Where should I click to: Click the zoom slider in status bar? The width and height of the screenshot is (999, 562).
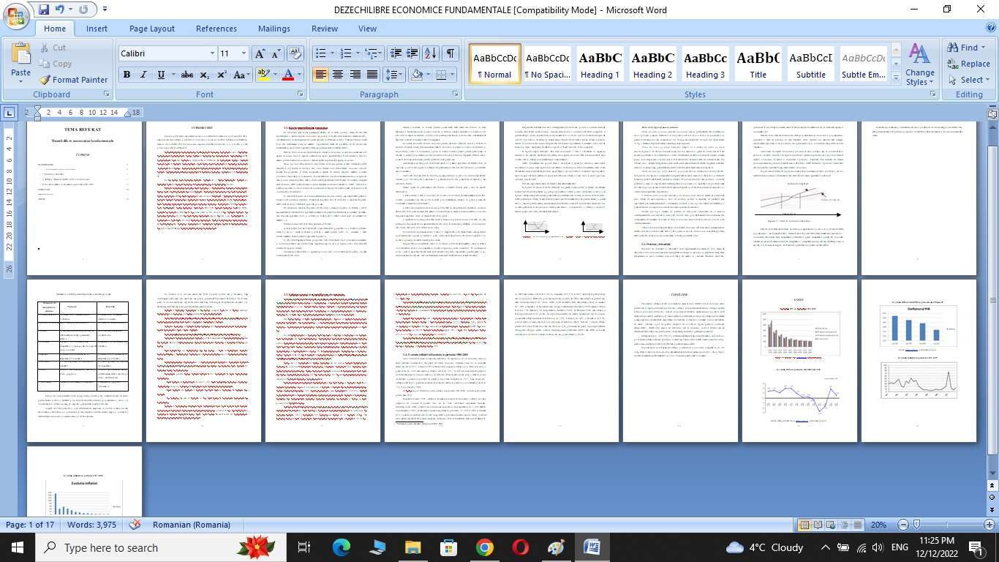click(917, 525)
